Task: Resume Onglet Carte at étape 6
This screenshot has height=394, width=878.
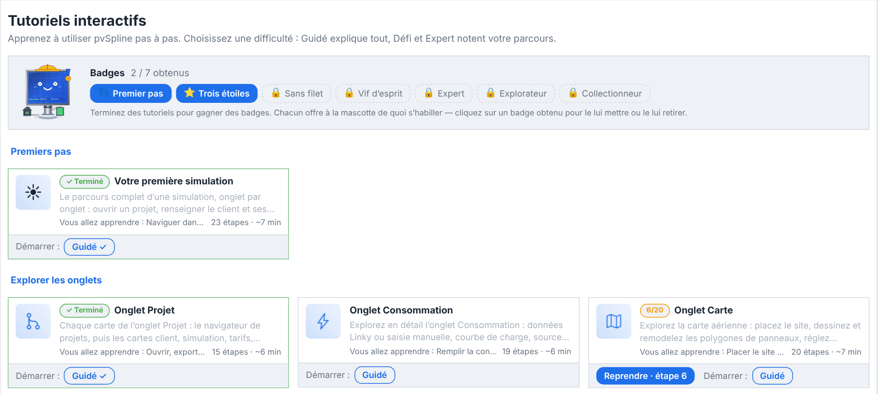Action: (645, 376)
